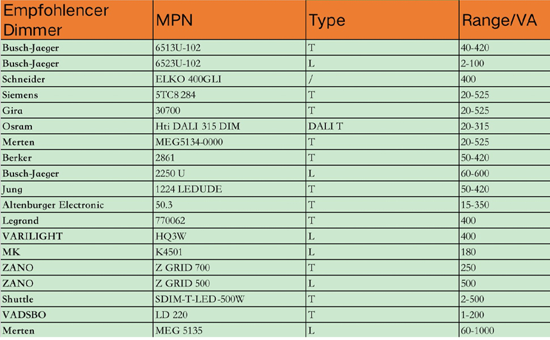
Task: Click the MEG5134-0000 cell
Action: pos(230,142)
